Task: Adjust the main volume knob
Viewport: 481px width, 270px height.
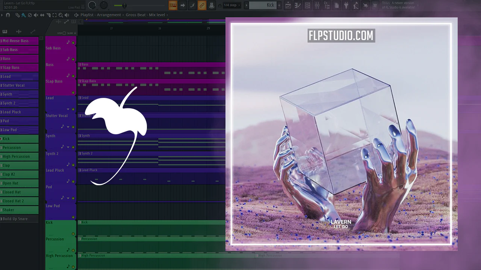Action: 92,5
